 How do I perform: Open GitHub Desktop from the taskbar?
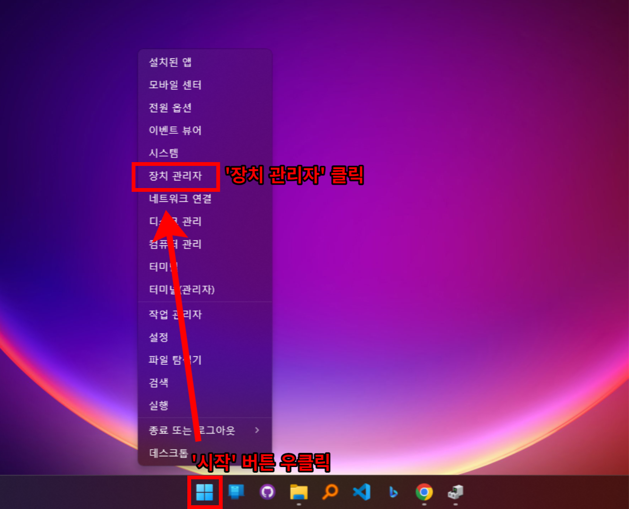pyautogui.click(x=267, y=492)
